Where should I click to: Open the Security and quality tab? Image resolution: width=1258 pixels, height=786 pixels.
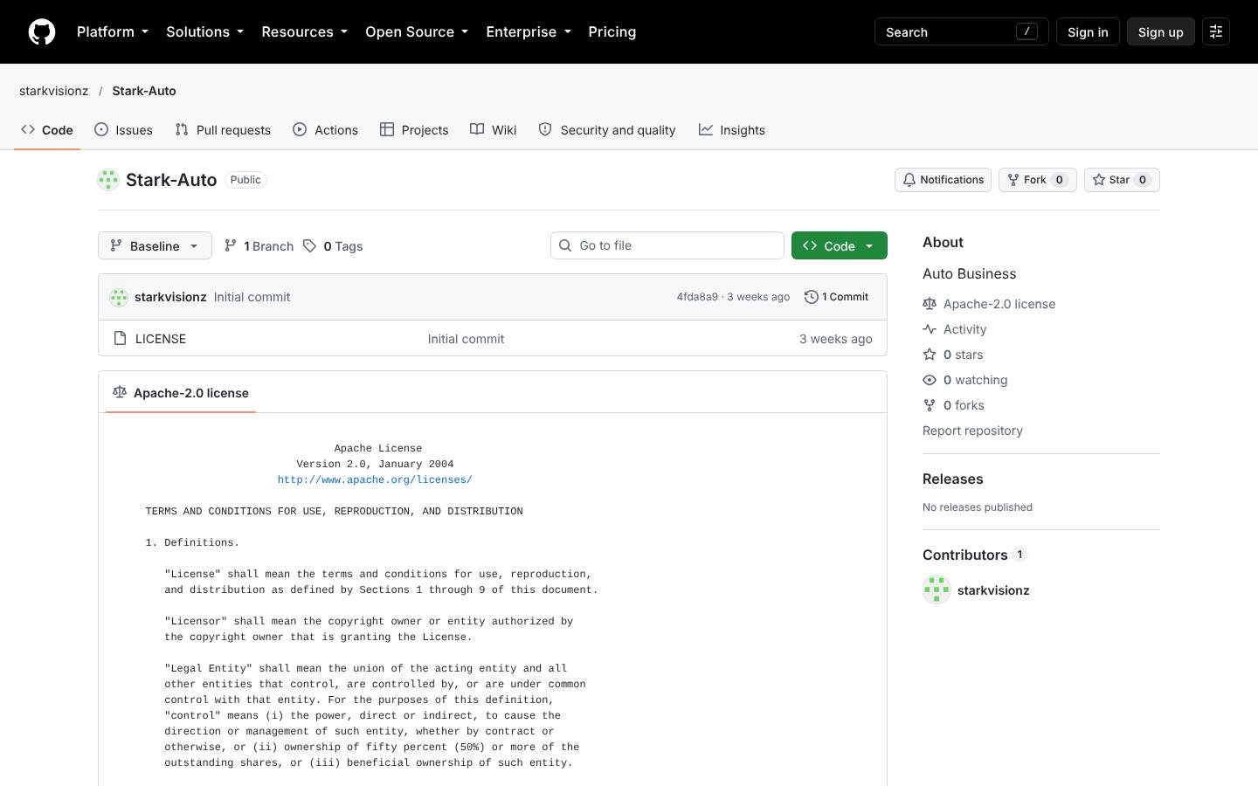[607, 130]
